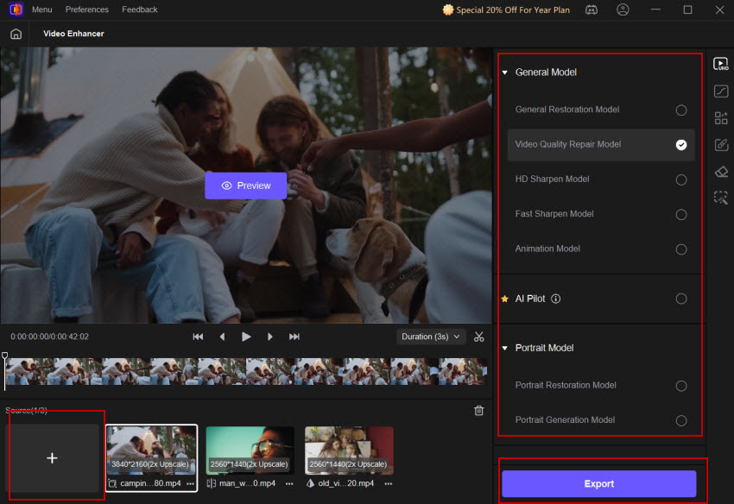Open the grid-plus sidebar tool

[721, 118]
